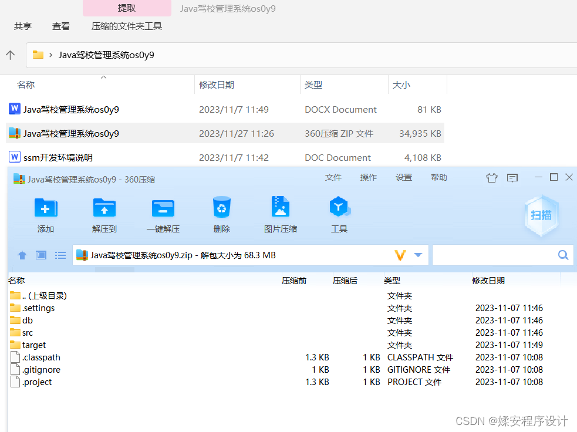Select the 提取 ribbon tab

[127, 8]
